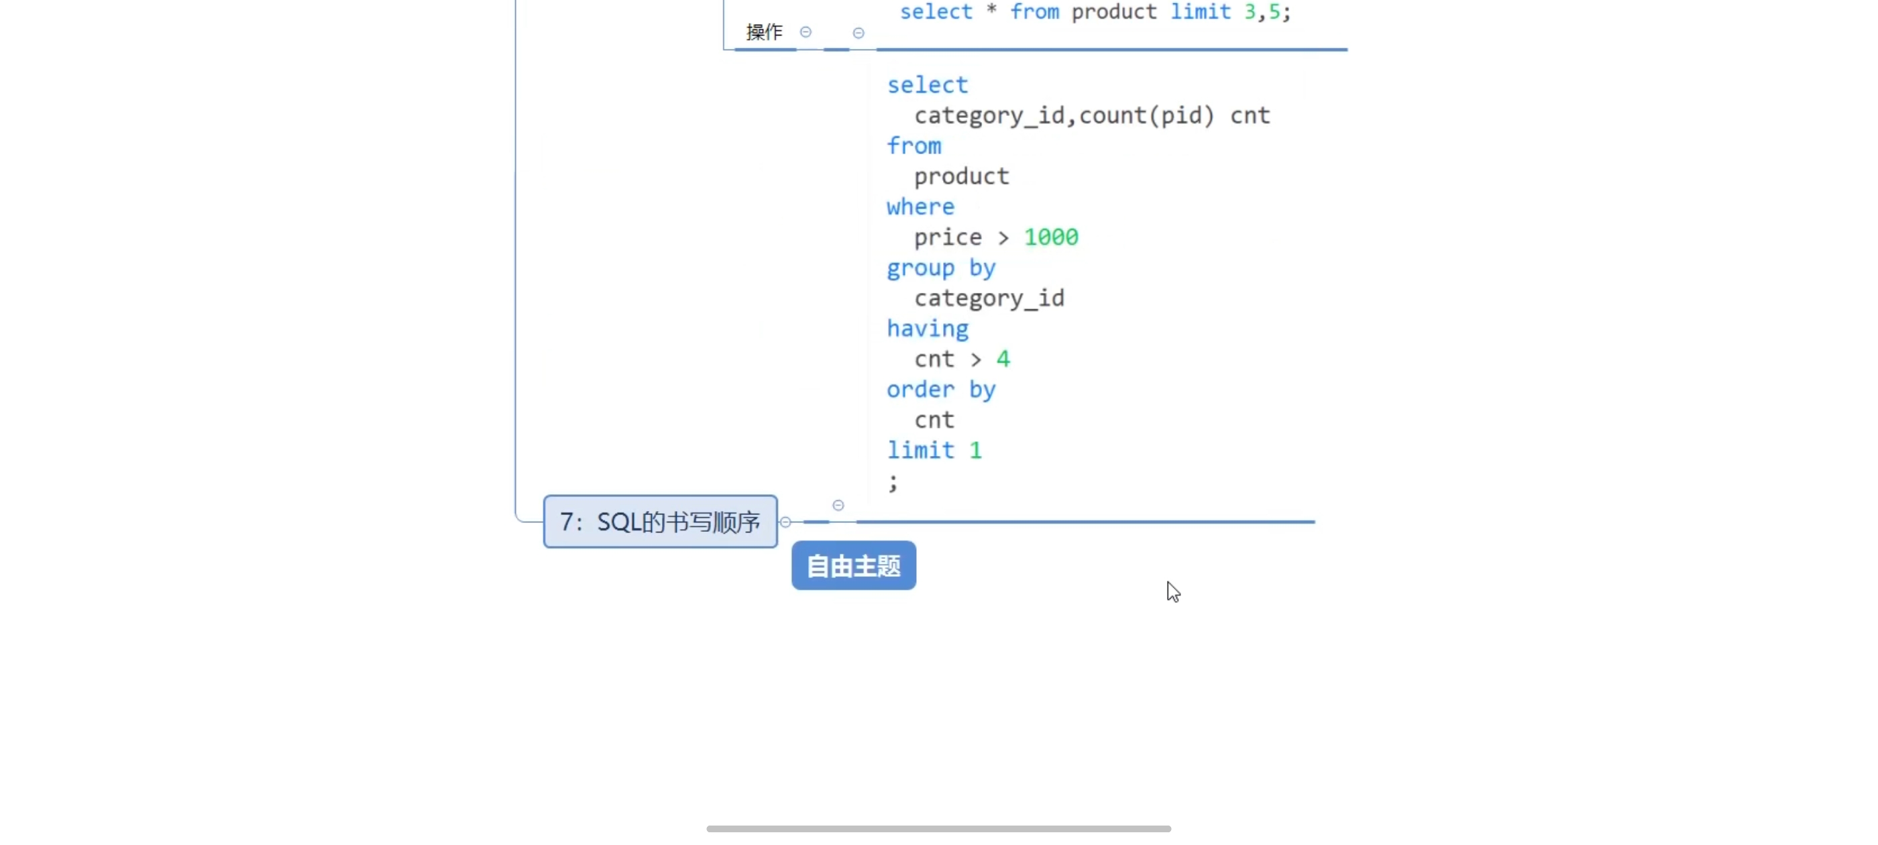Click the 'where' keyword in the query
The image size is (1878, 845).
pyautogui.click(x=920, y=207)
